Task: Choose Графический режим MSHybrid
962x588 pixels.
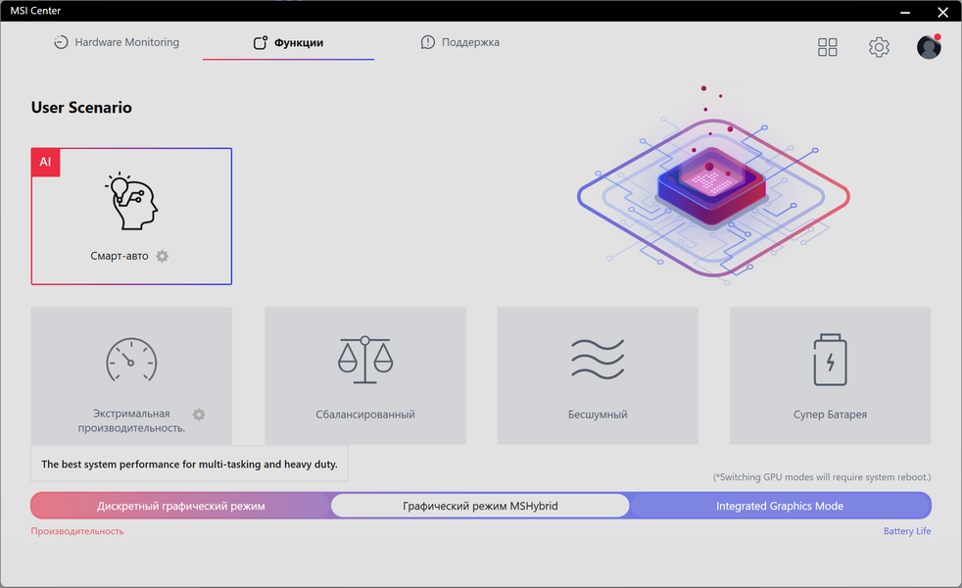Action: coord(480,506)
